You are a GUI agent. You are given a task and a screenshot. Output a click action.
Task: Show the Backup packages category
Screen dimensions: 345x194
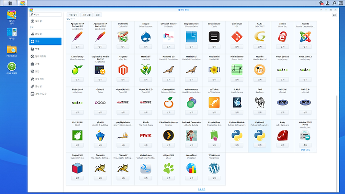coord(46,49)
